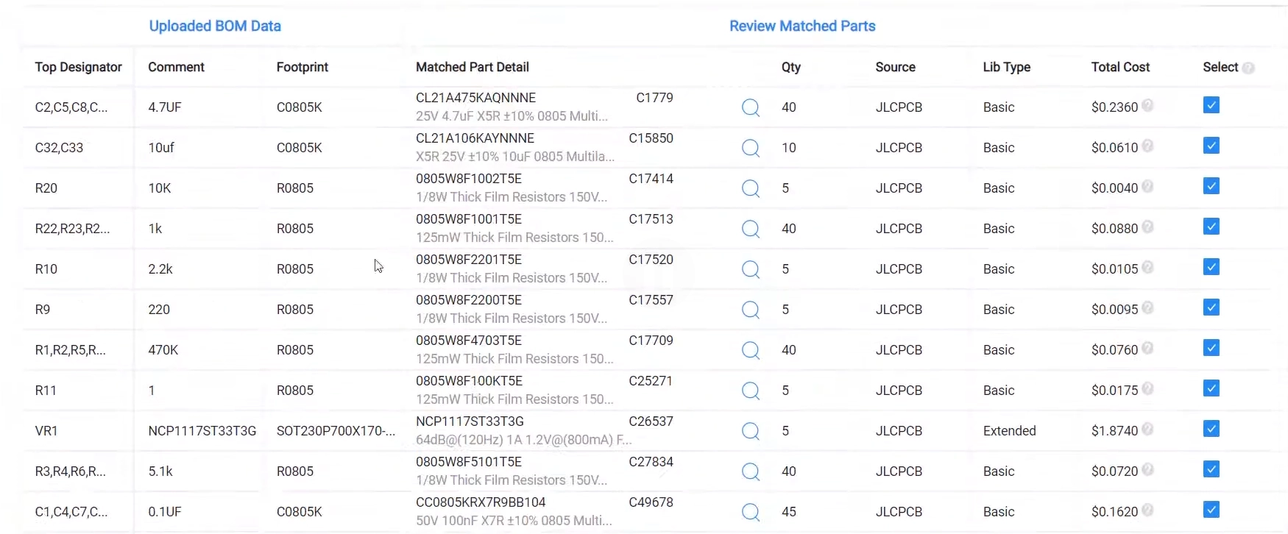Screen dimensions: 1288x534
Task: Click the Uploaded BOM Data heading
Action: point(215,26)
